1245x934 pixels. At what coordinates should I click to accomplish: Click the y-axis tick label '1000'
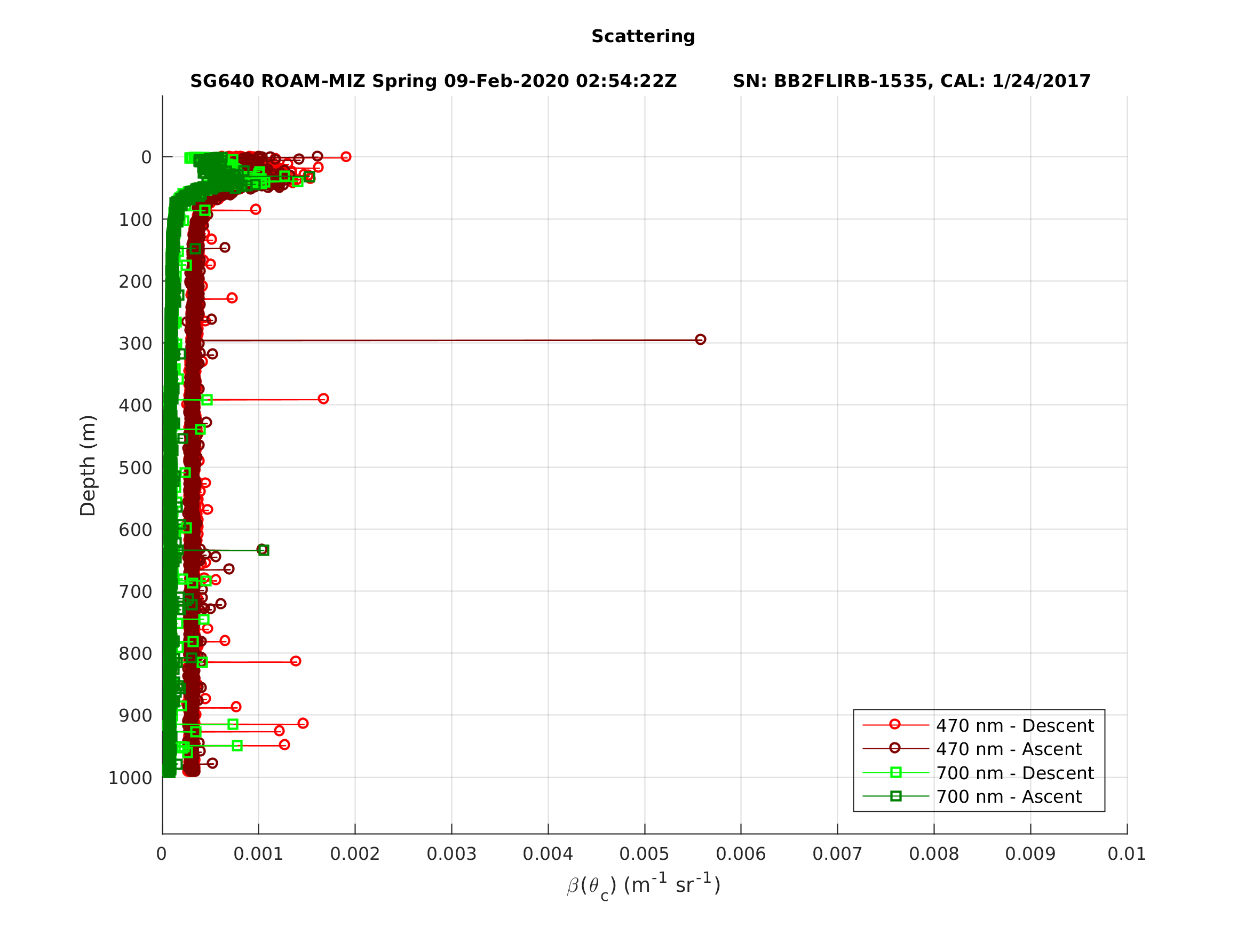click(130, 778)
